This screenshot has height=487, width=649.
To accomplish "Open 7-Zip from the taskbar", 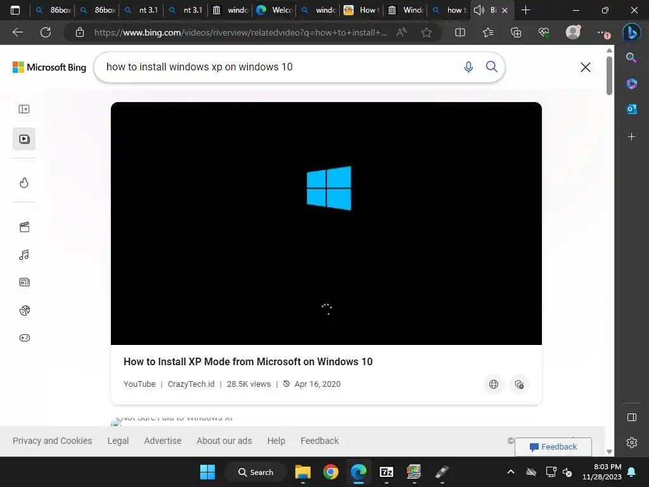I will pyautogui.click(x=387, y=472).
